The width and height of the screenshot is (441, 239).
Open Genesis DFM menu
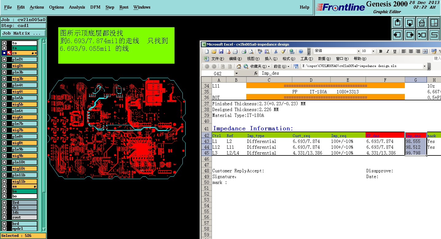pos(95,7)
